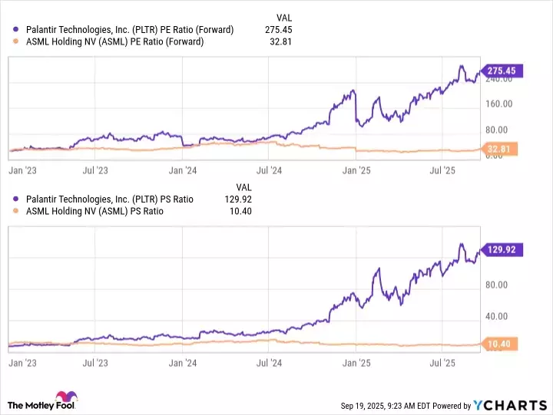553x415 pixels.
Task: Click the purple dot beside PLTR PE Ratio (Forward)
Action: click(x=17, y=29)
